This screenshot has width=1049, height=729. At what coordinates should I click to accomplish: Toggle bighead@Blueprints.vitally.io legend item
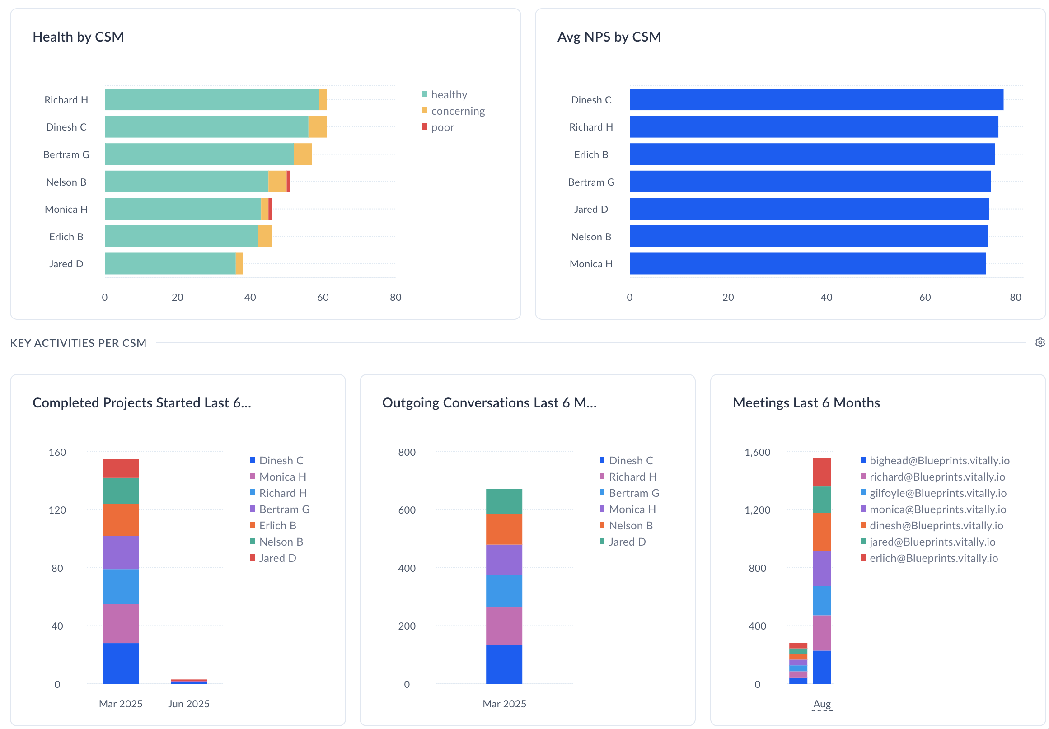click(x=939, y=460)
